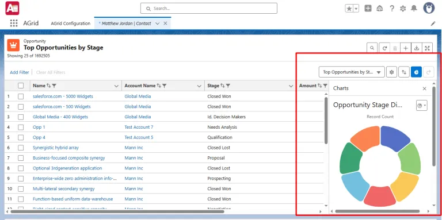The height and width of the screenshot is (220, 442).
Task: Close the Charts panel
Action: point(425,88)
